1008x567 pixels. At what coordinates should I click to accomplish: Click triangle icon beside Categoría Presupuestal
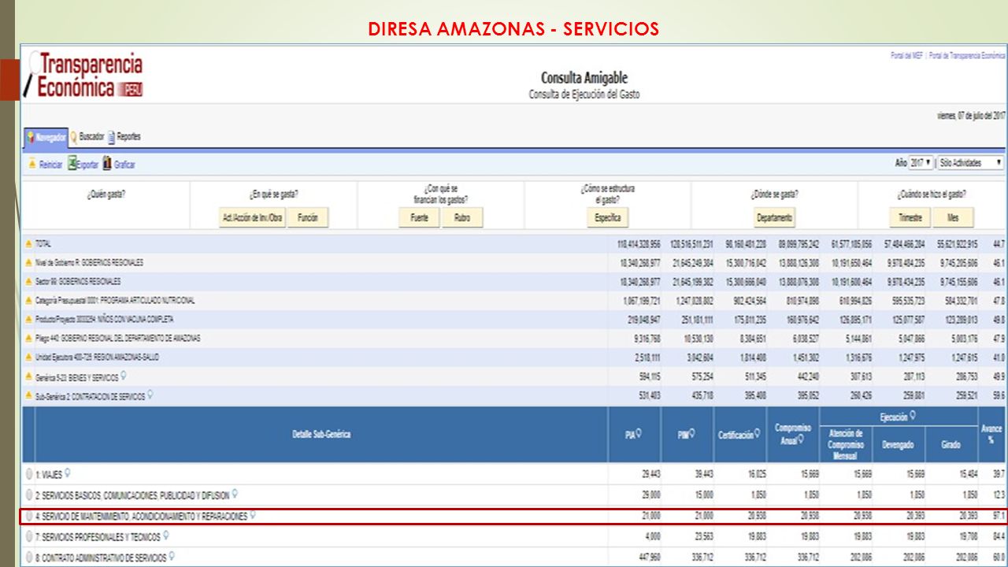point(29,300)
